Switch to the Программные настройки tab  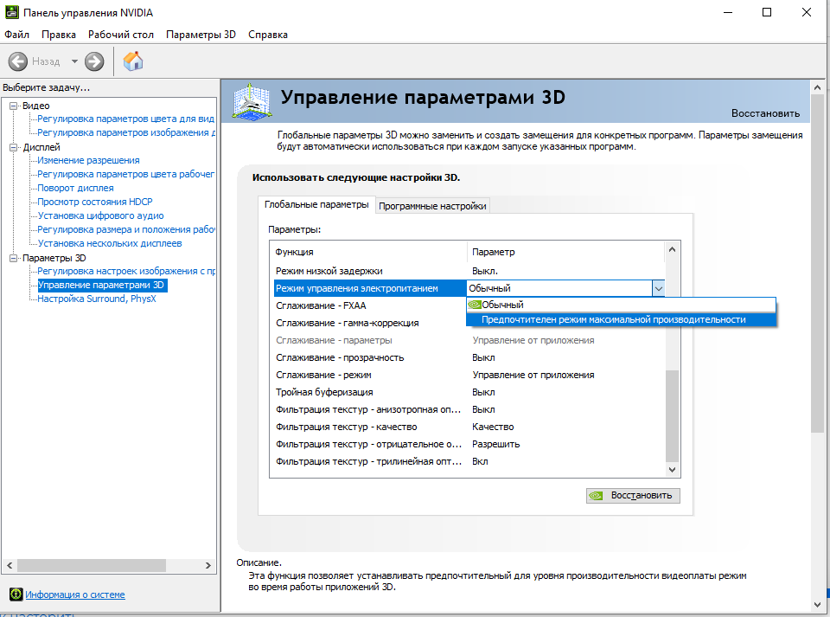coord(432,206)
